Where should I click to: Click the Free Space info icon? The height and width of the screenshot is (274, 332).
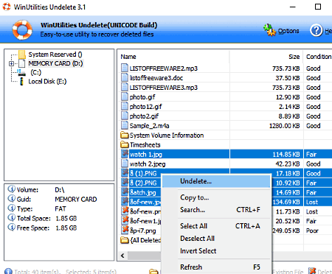click(x=11, y=228)
